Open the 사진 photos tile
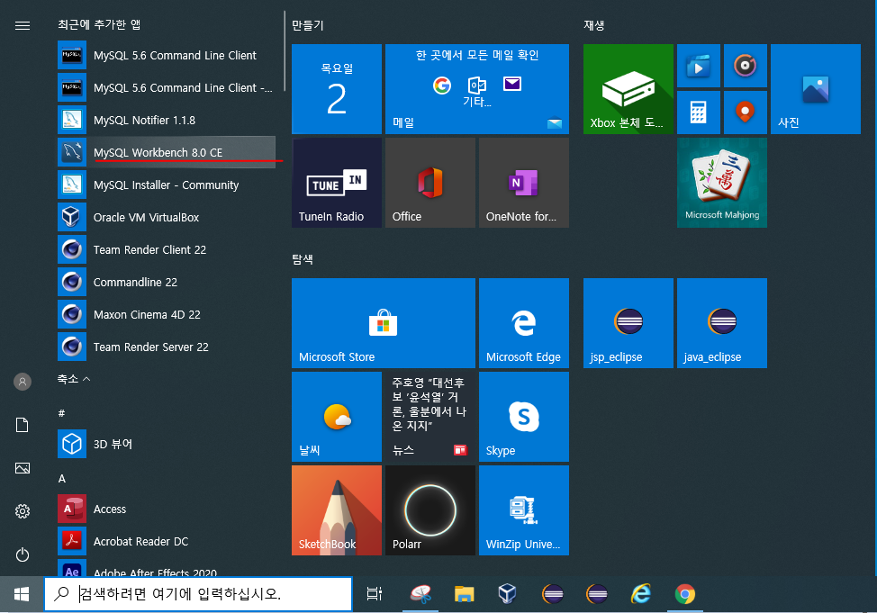The width and height of the screenshot is (877, 613). click(816, 89)
